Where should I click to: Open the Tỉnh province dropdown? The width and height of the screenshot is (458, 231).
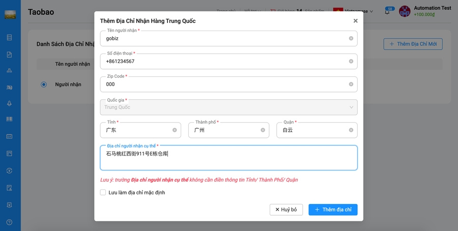(136, 130)
